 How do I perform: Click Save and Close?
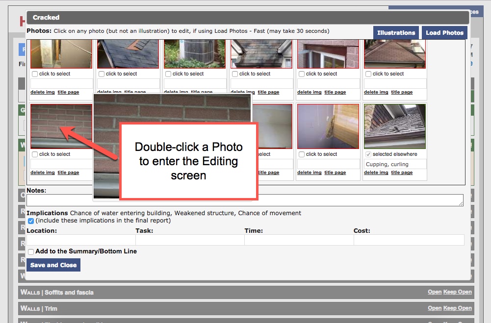(x=53, y=265)
